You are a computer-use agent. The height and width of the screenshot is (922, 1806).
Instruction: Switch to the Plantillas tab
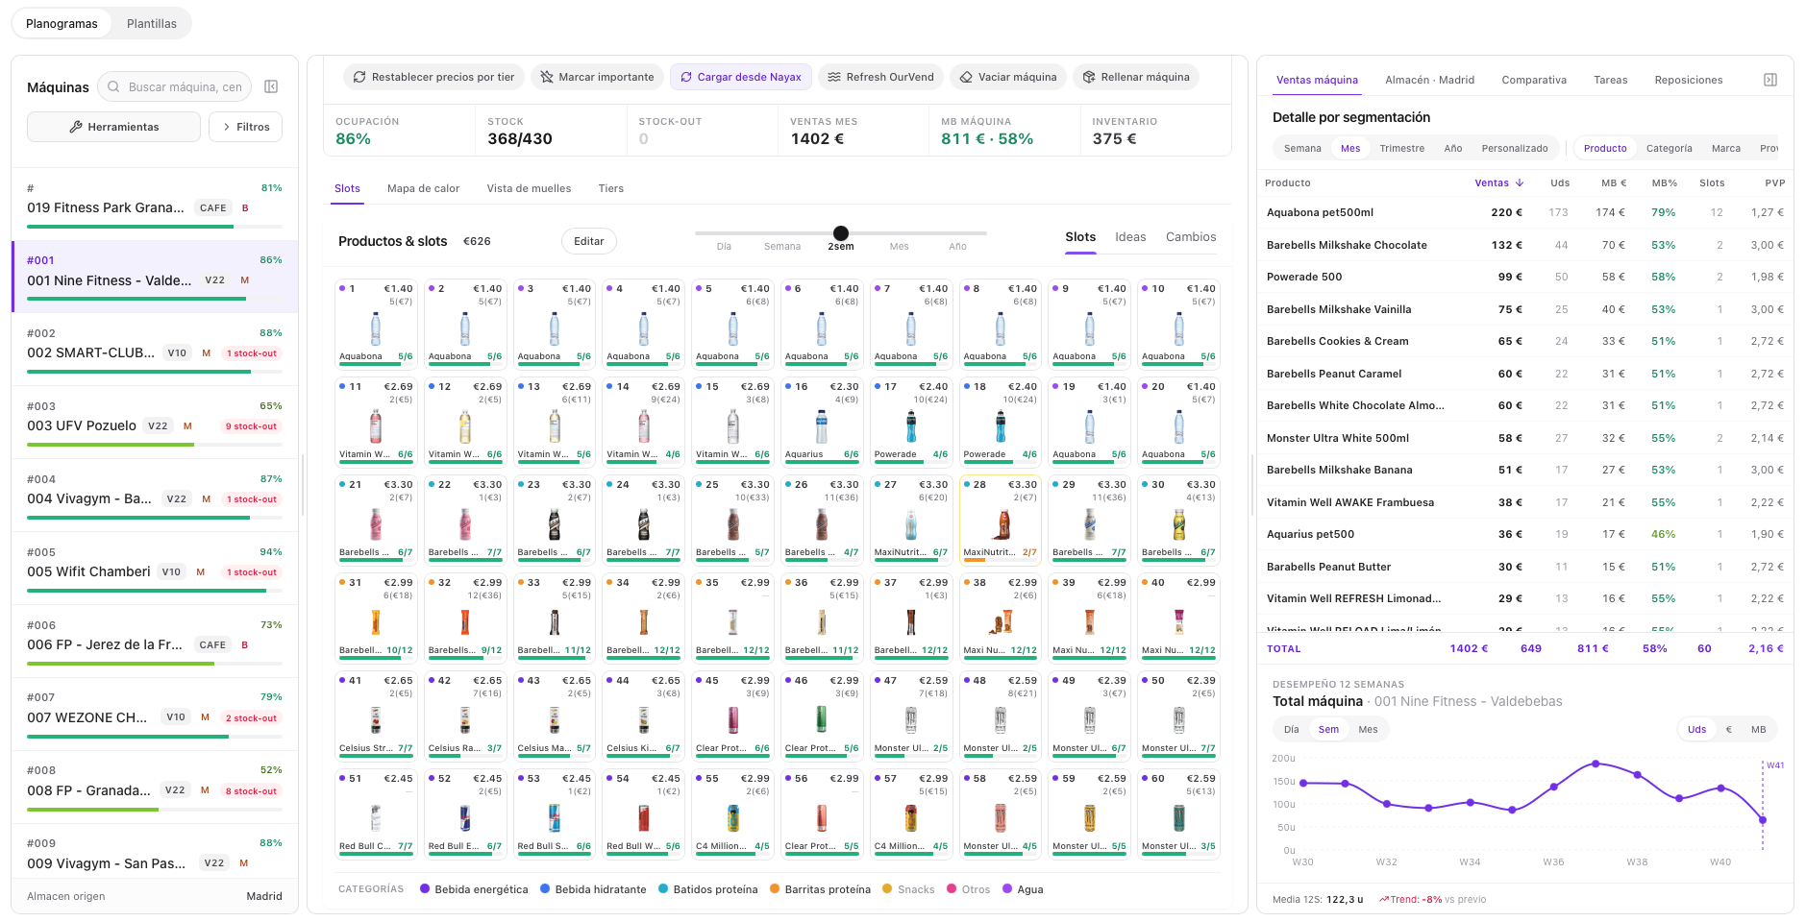[152, 23]
